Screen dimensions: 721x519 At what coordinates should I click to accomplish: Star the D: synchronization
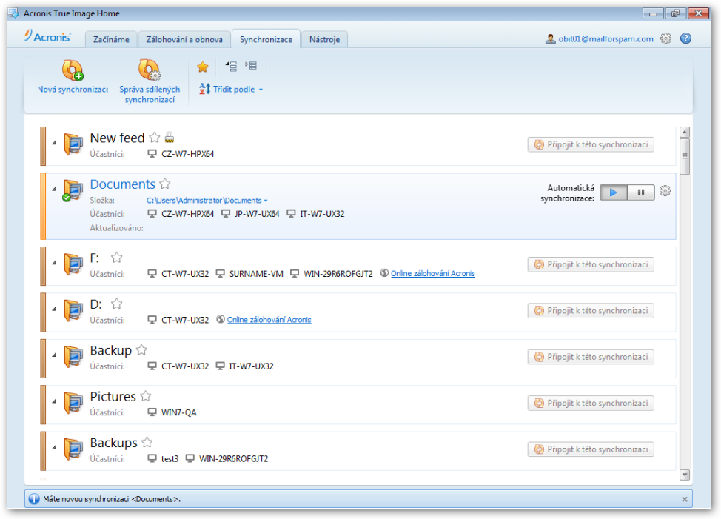117,304
